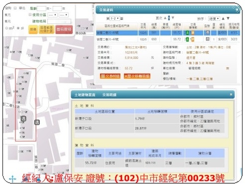The image size is (245, 186).
Task: Select the highlighted 581萬 transaction row
Action: 168,32
